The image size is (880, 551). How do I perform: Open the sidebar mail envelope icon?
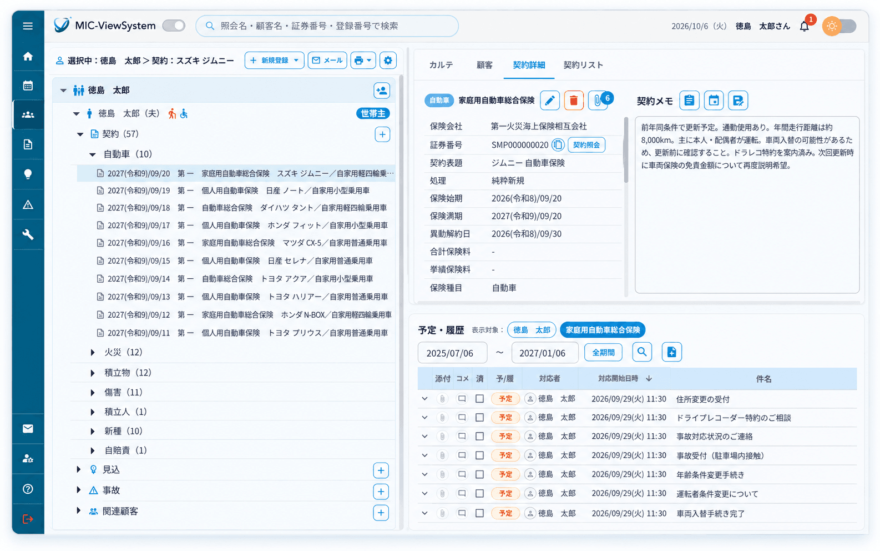pos(28,429)
